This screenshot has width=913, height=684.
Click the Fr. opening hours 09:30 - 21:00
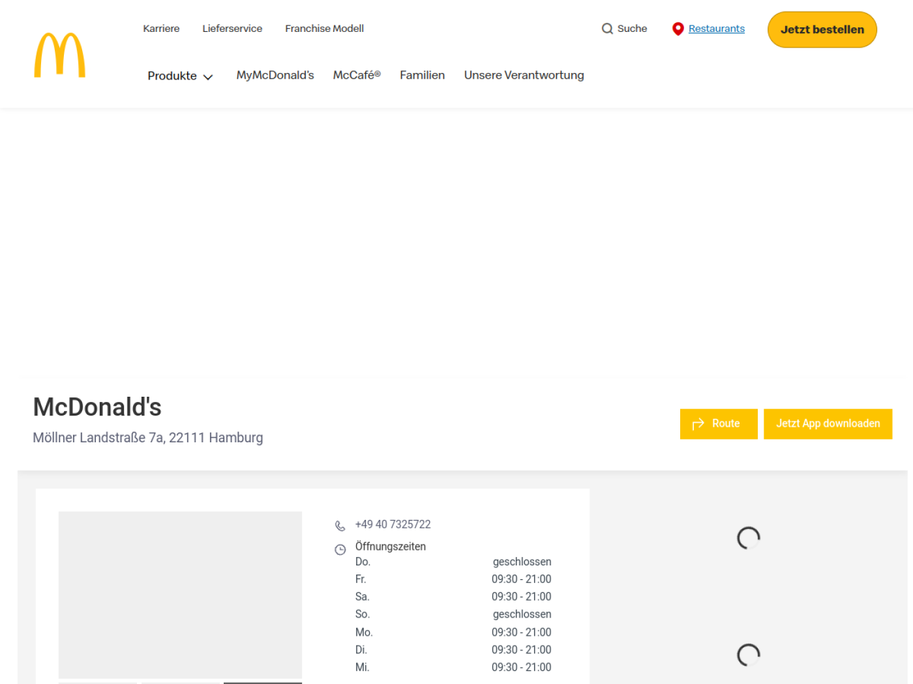click(521, 579)
